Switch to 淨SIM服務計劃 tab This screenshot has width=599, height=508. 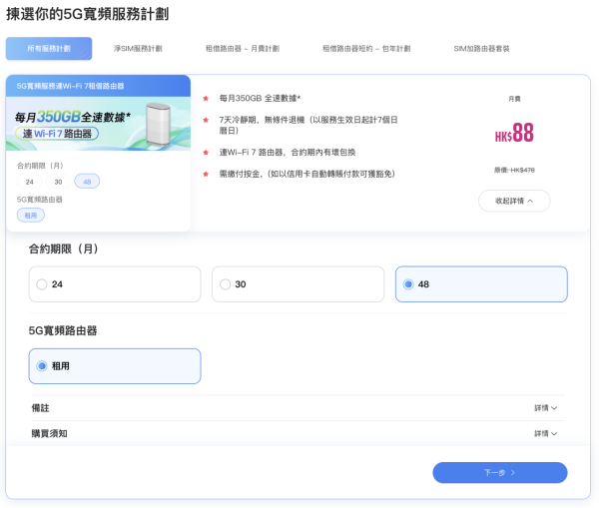tap(138, 49)
